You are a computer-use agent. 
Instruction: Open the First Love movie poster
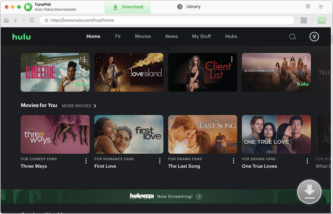pos(129,134)
